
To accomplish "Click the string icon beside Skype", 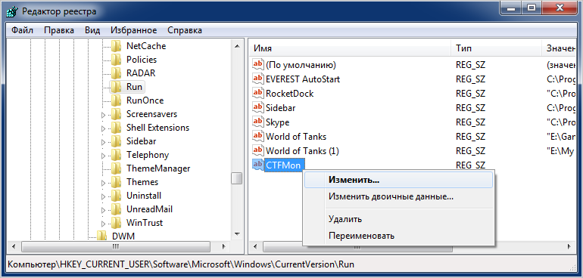I will 257,122.
